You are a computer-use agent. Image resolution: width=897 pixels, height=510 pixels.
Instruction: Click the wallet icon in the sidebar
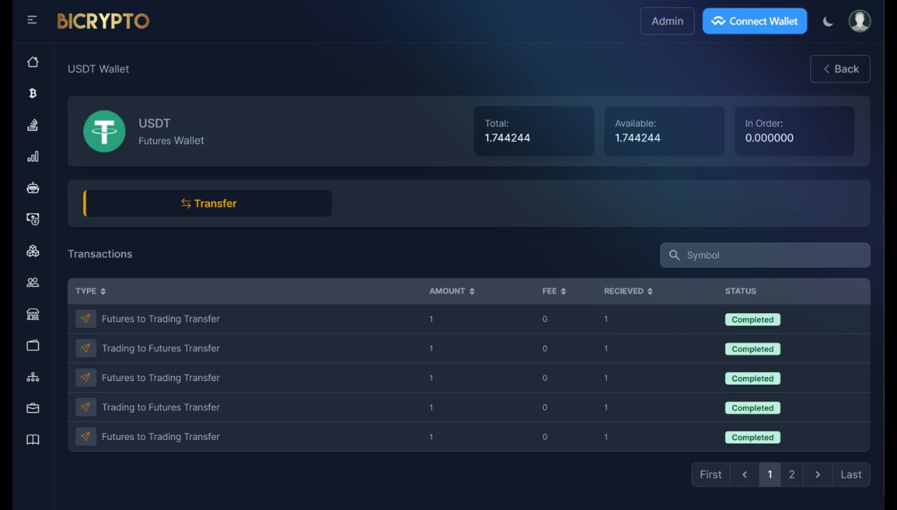[x=32, y=345]
